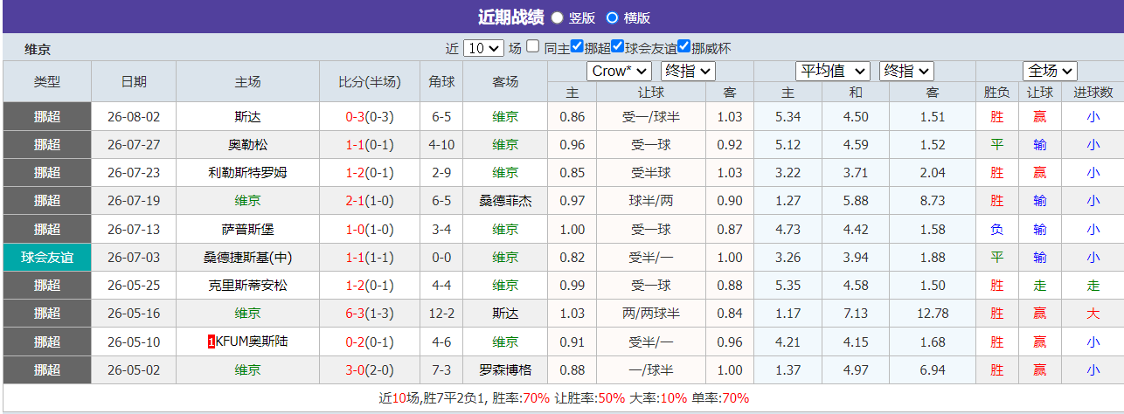
Task: Click the 0-3 score on 26-08-02
Action: [x=356, y=116]
